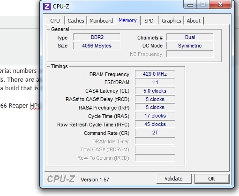Minimize the CPU-Z window
This screenshot has width=239, height=196.
(x=190, y=5)
